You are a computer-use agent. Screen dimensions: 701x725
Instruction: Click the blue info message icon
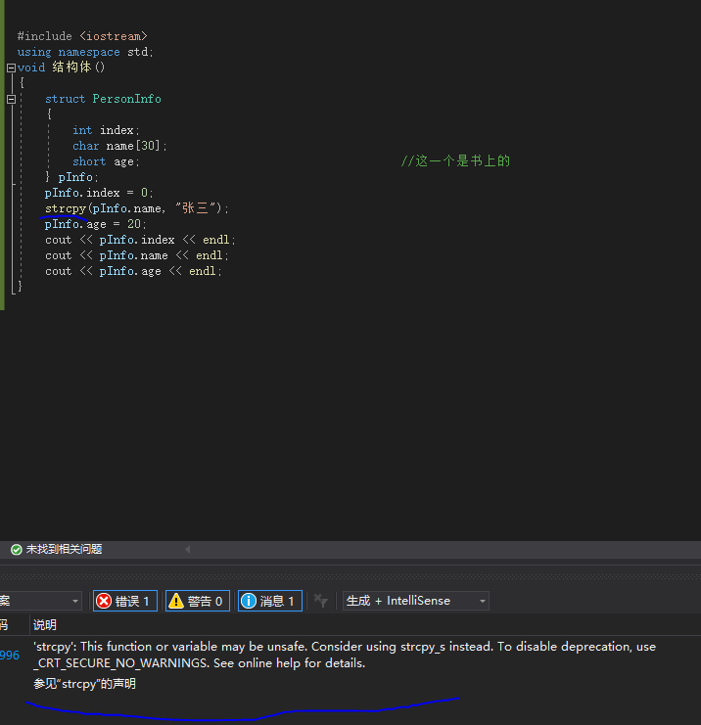coord(249,601)
